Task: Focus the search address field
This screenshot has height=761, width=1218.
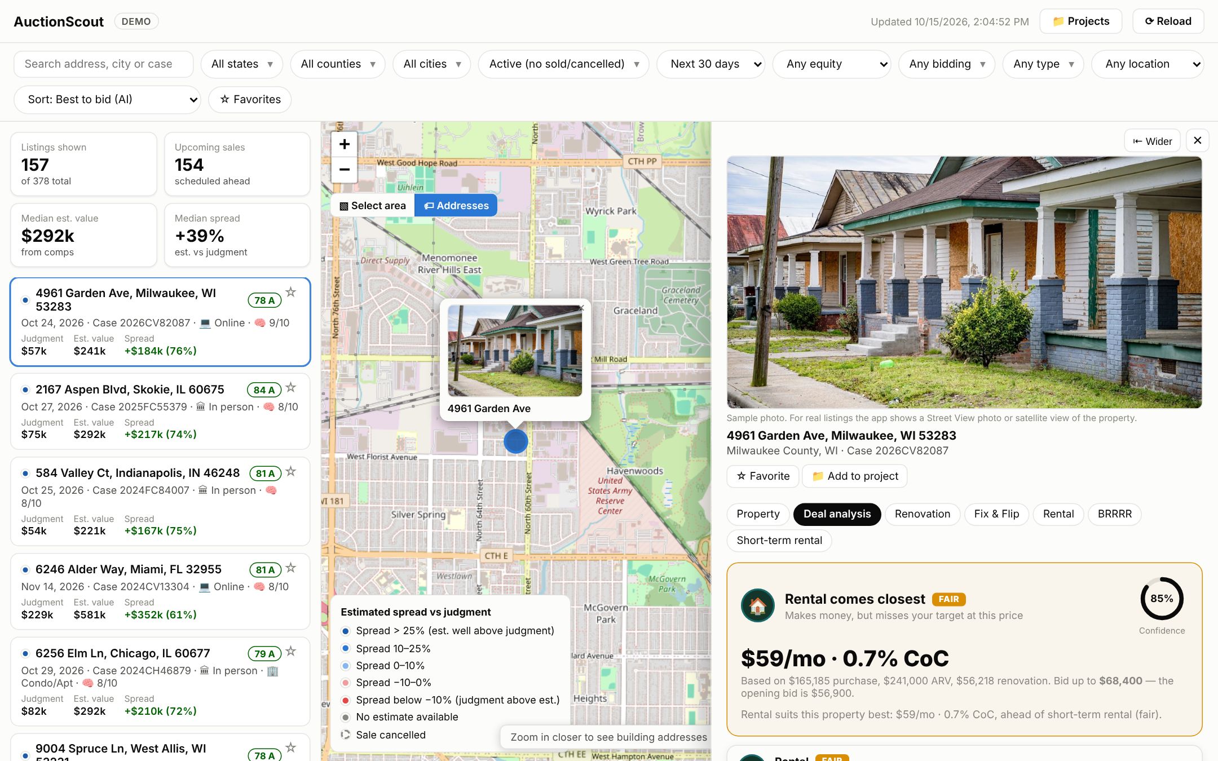Action: point(104,64)
